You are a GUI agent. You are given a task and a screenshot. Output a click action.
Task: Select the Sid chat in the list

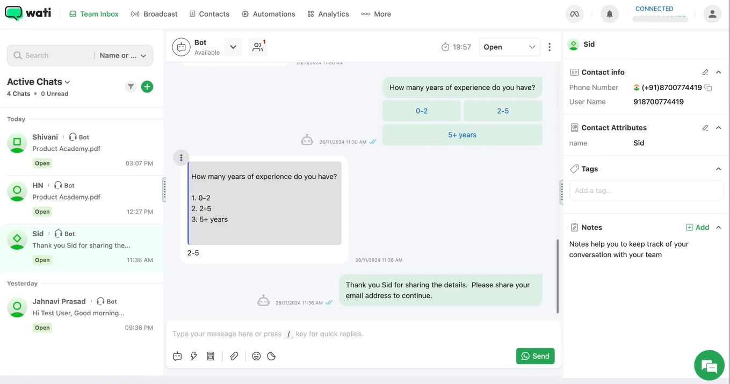82,248
